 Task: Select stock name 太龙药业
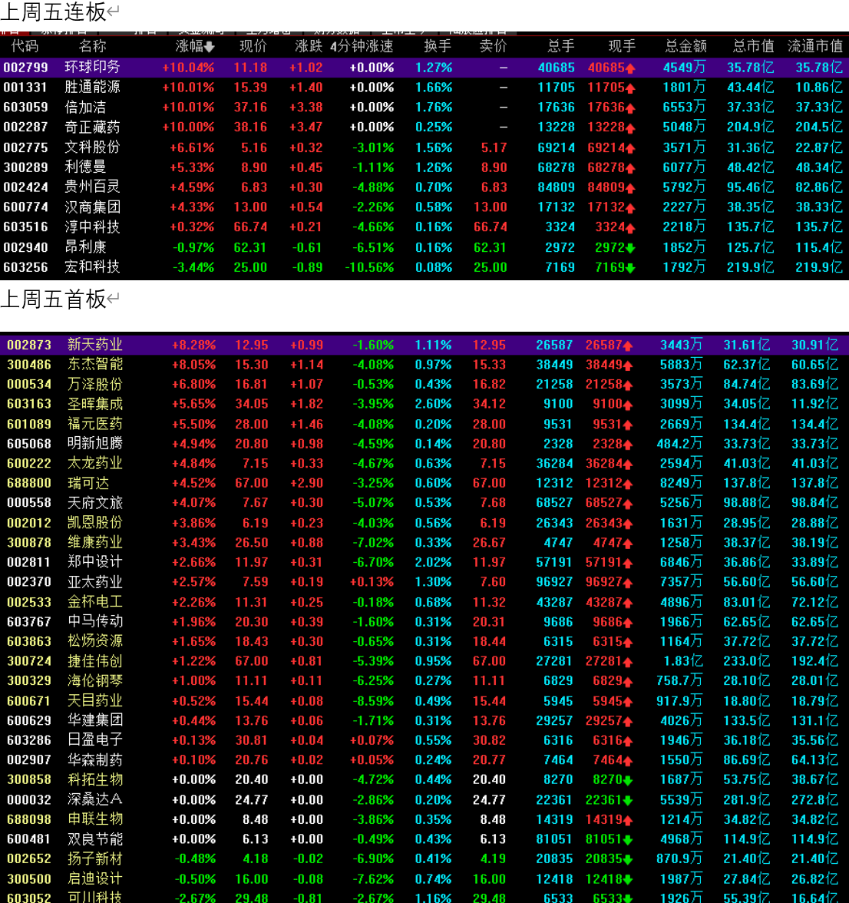click(x=95, y=464)
